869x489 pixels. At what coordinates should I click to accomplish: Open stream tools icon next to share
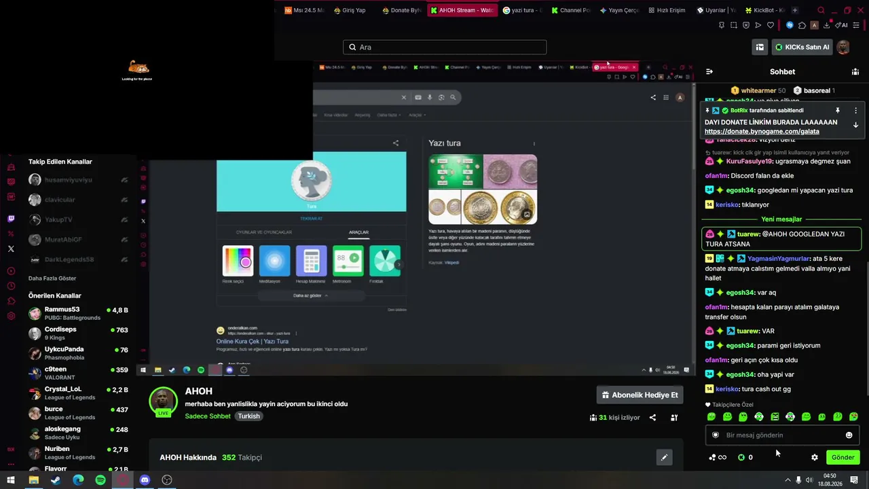[674, 418]
